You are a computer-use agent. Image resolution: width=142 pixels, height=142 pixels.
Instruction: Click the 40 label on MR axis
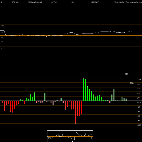click(139, 93)
